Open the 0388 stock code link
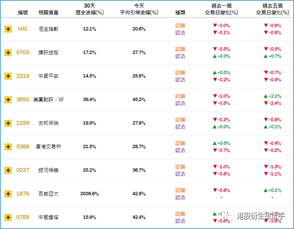This screenshot has height=229, width=294. coord(23,147)
